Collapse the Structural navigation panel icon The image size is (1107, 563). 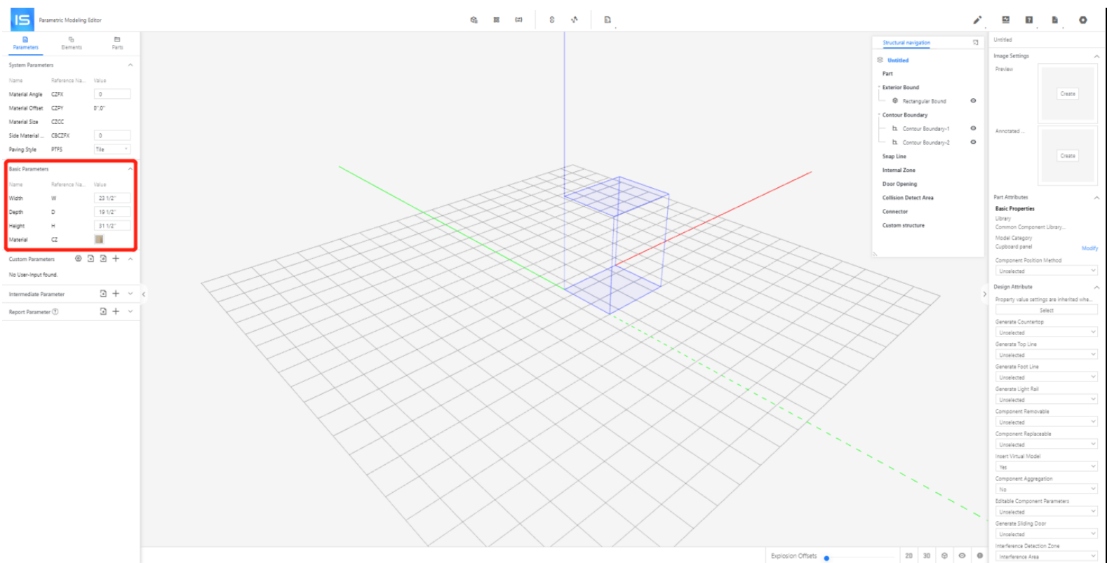[x=975, y=43]
